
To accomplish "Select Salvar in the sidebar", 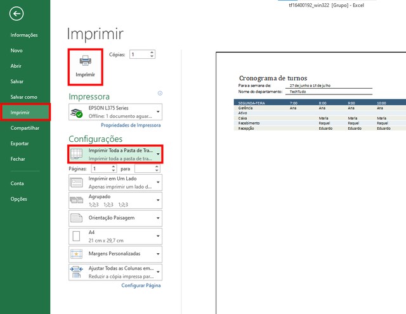I will click(17, 82).
